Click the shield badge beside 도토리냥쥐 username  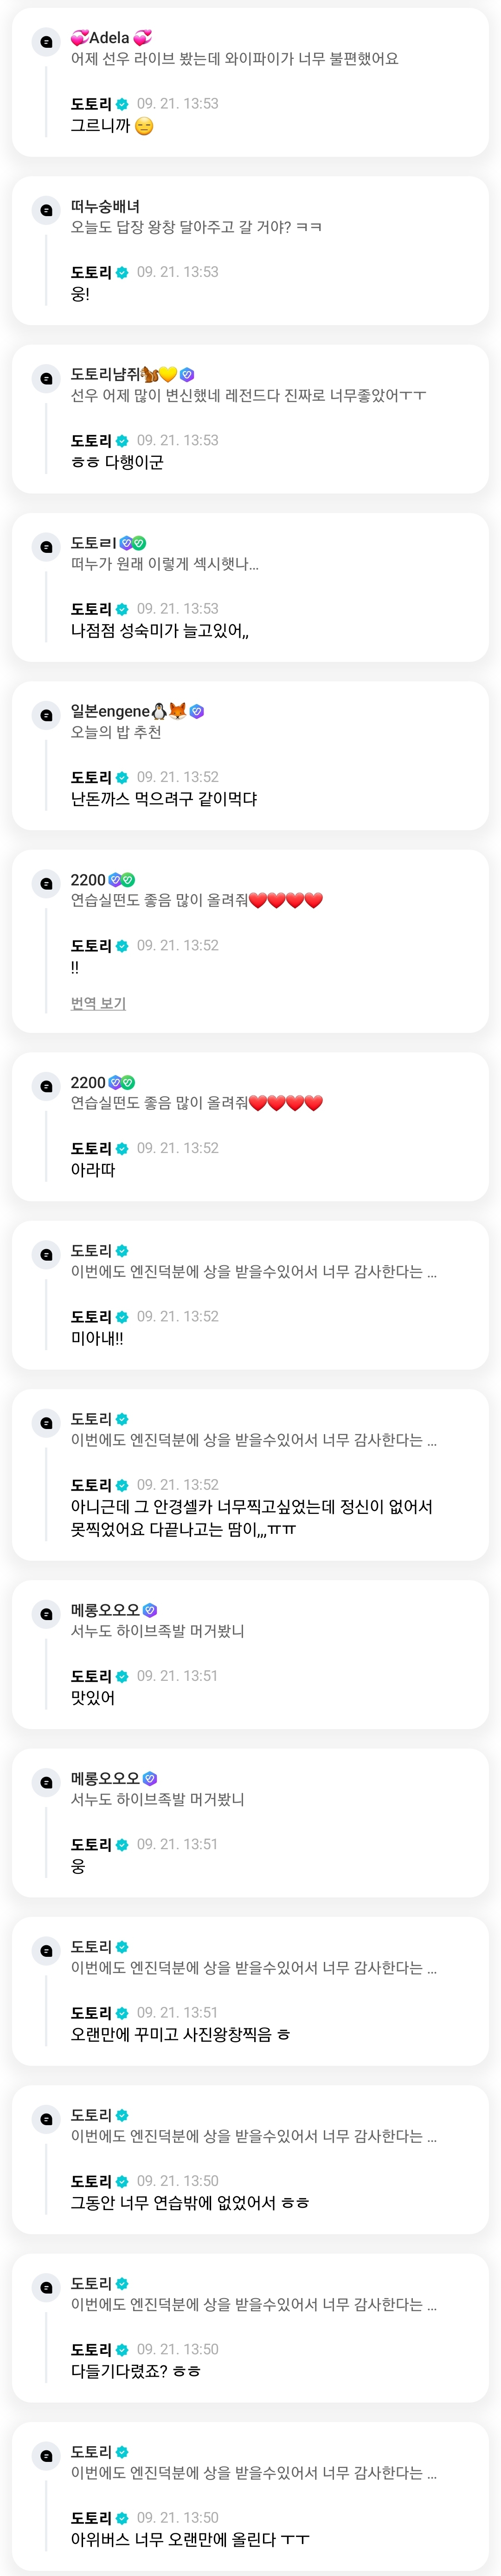187,375
